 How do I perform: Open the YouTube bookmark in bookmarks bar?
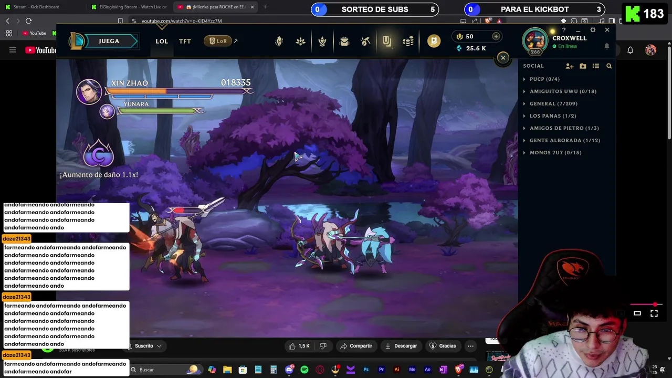pos(34,33)
